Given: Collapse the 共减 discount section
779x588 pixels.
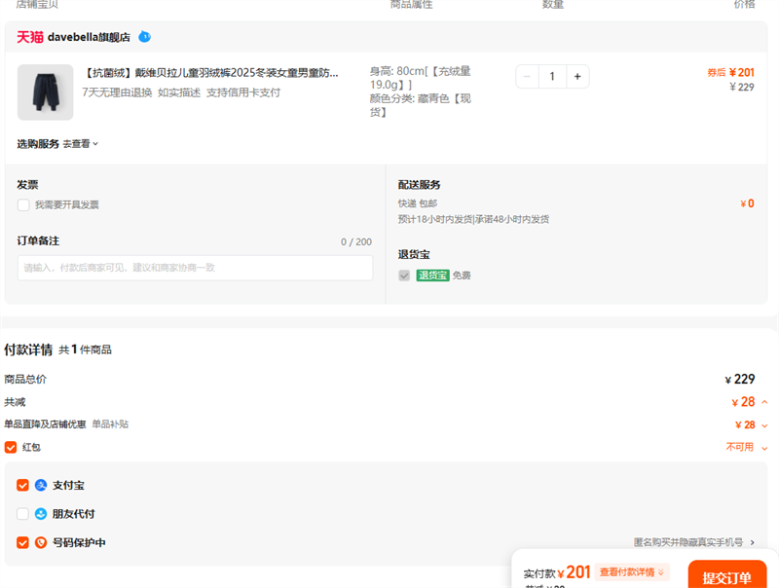Looking at the screenshot, I should coord(764,402).
